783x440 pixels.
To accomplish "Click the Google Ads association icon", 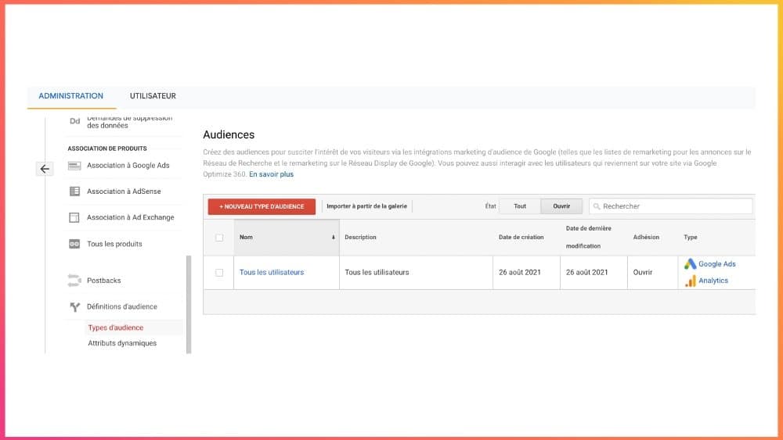I will (74, 166).
